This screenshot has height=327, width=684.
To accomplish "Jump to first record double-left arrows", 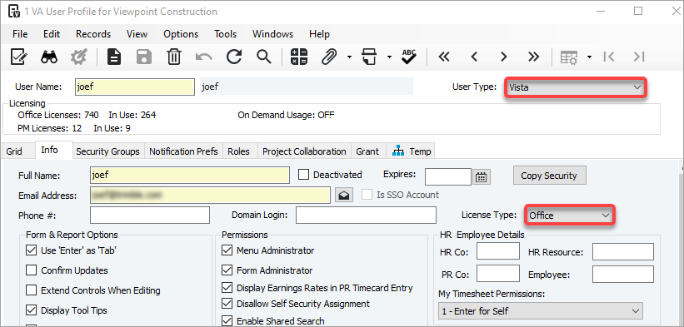I will pos(444,57).
